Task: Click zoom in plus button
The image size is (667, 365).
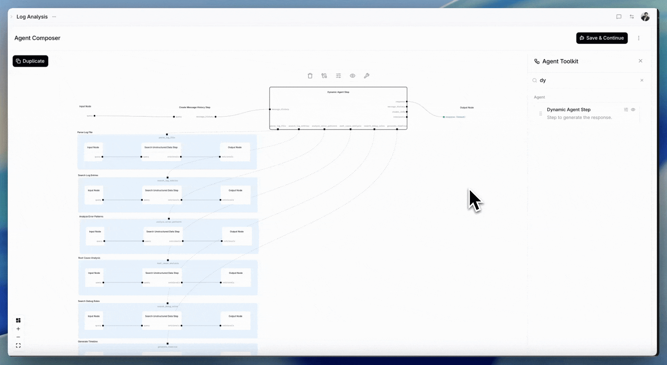Action: point(18,329)
